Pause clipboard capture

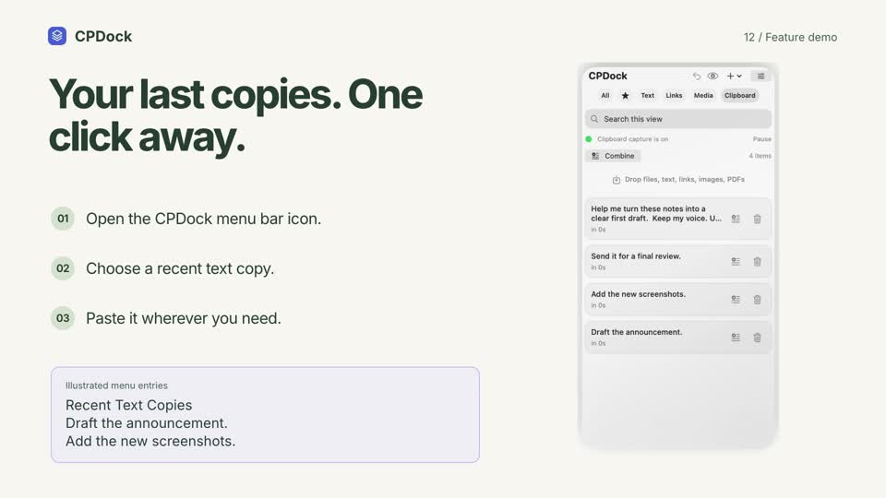tap(761, 139)
